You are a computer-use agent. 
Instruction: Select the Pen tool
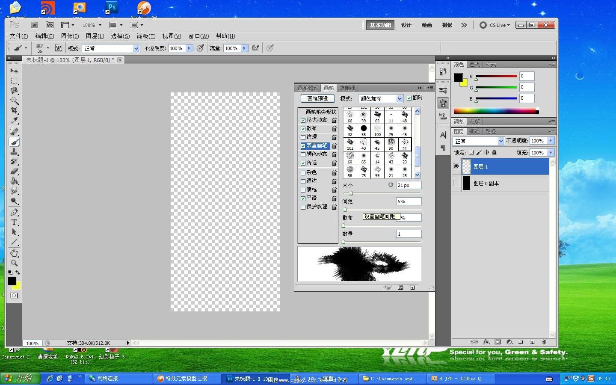14,212
